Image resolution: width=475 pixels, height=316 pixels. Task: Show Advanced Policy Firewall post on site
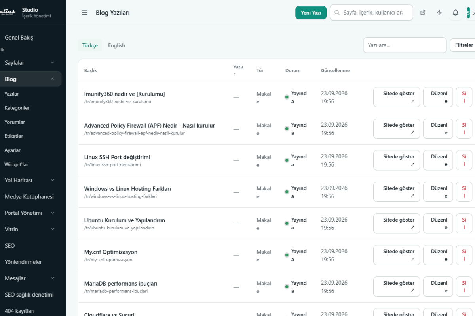click(x=397, y=129)
